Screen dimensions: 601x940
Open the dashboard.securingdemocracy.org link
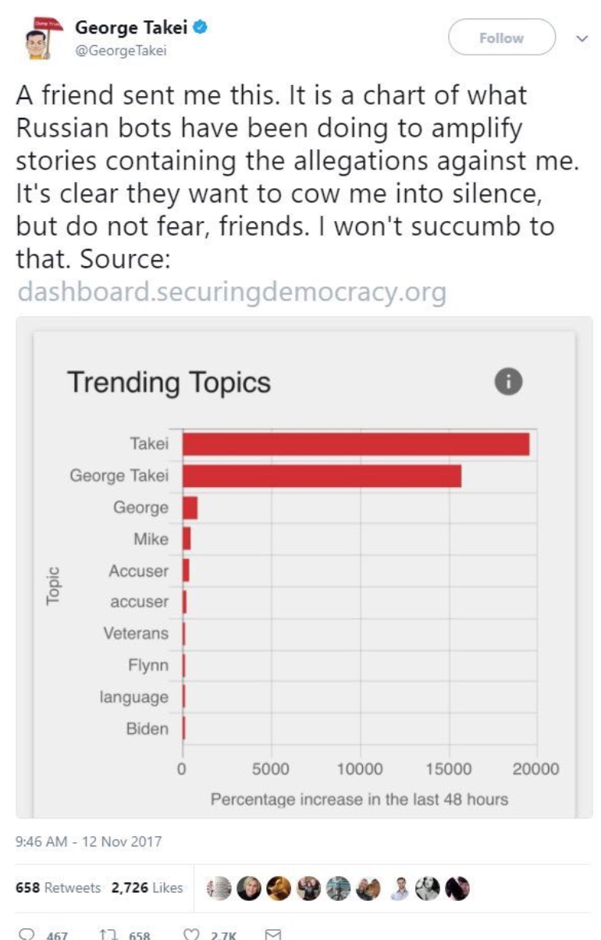tap(232, 293)
